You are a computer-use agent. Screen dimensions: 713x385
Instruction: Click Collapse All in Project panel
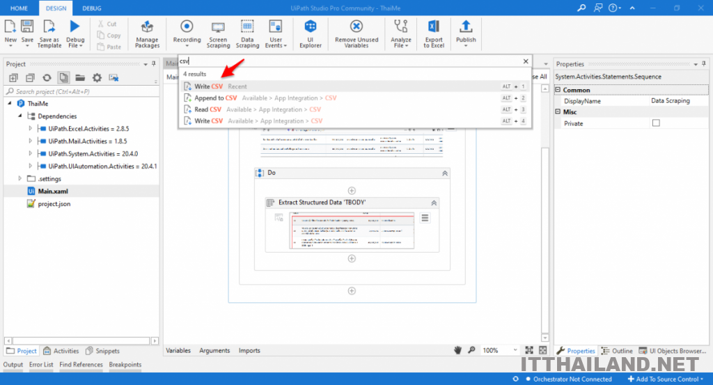click(30, 78)
